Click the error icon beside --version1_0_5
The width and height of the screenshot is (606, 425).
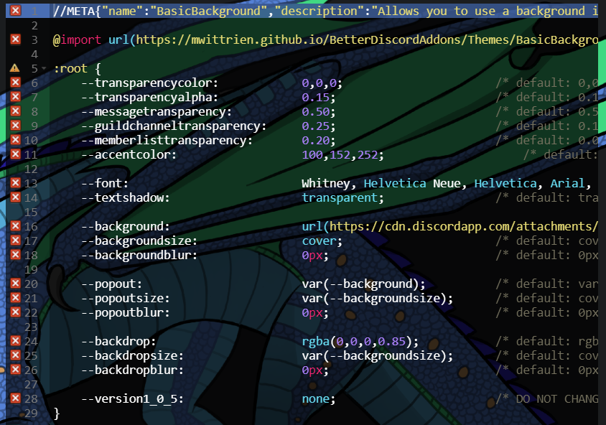(x=15, y=398)
